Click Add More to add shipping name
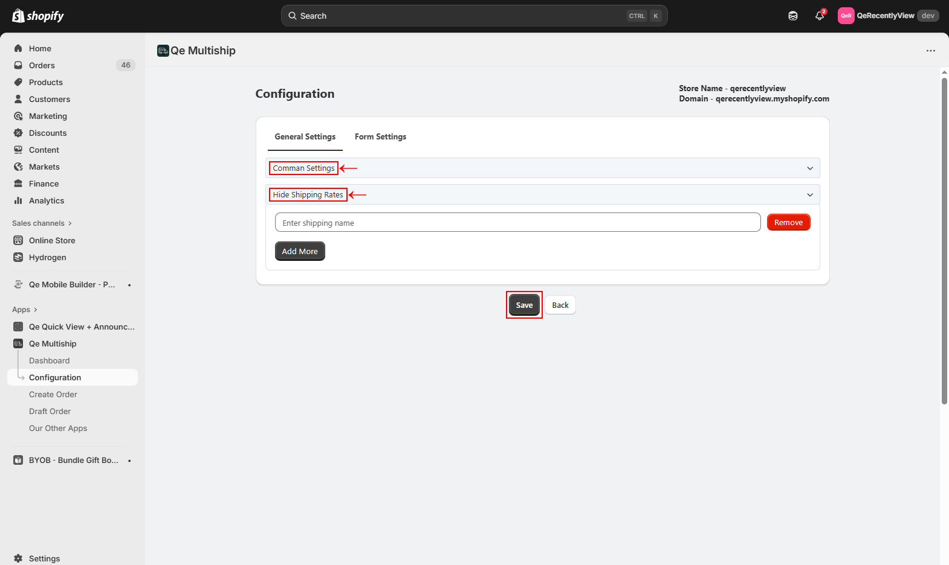This screenshot has height=565, width=949. pos(300,251)
